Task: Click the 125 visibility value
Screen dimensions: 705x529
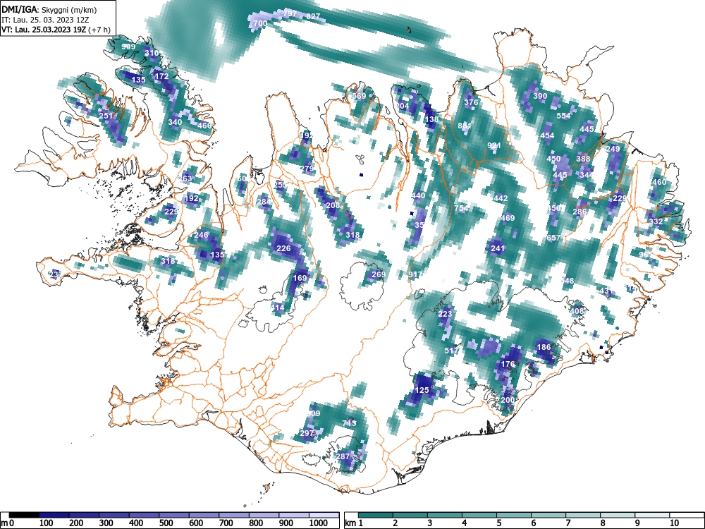Action: coord(422,390)
